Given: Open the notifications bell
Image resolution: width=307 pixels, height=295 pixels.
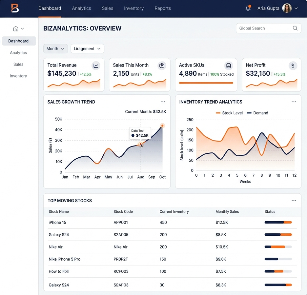Looking at the screenshot, I should coord(248,8).
